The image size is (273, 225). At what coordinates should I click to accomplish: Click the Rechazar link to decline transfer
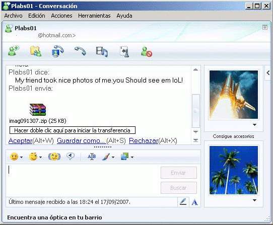144,140
